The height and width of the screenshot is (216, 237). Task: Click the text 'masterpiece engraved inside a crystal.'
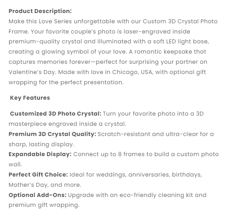tap(67, 124)
